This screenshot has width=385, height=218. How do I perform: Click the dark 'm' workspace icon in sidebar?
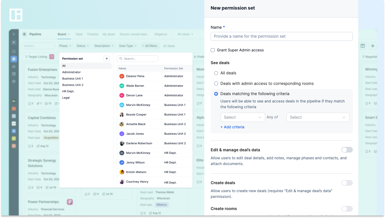14,101
